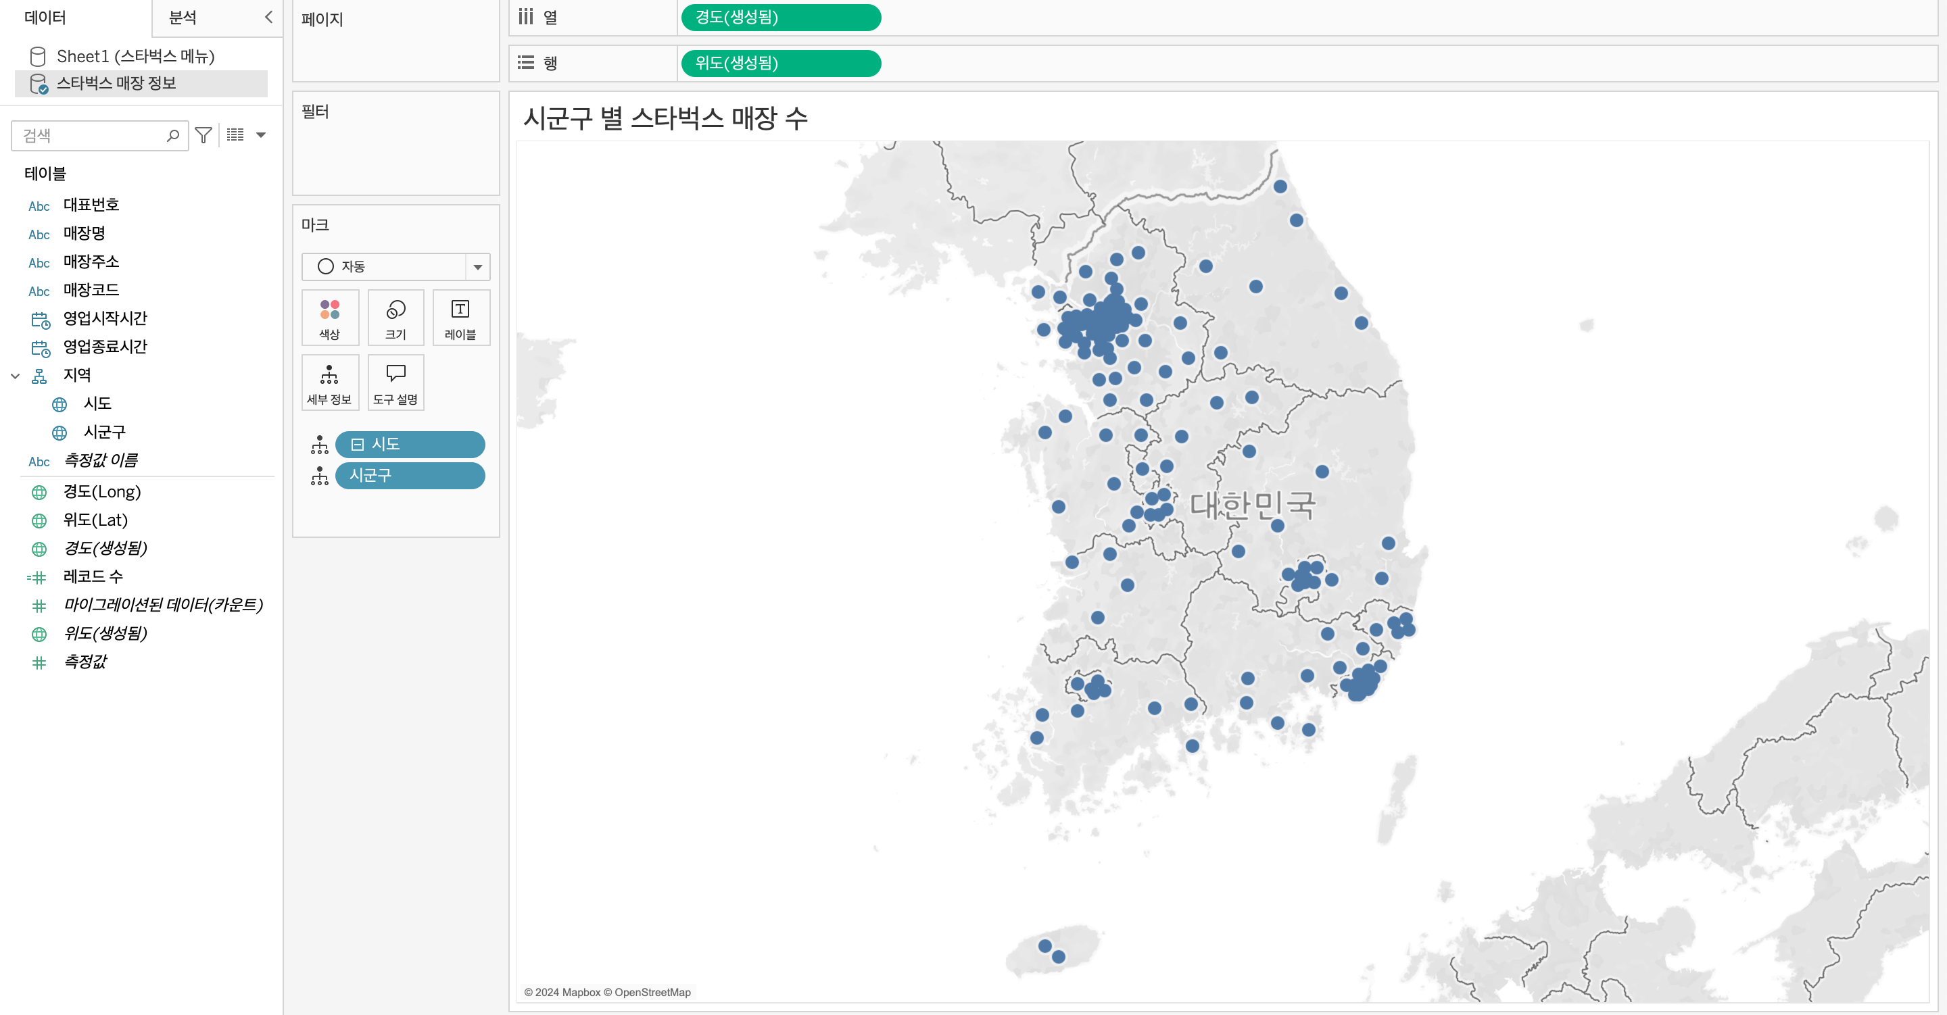
Task: Collapse the data pane with left chevron
Action: pos(268,17)
